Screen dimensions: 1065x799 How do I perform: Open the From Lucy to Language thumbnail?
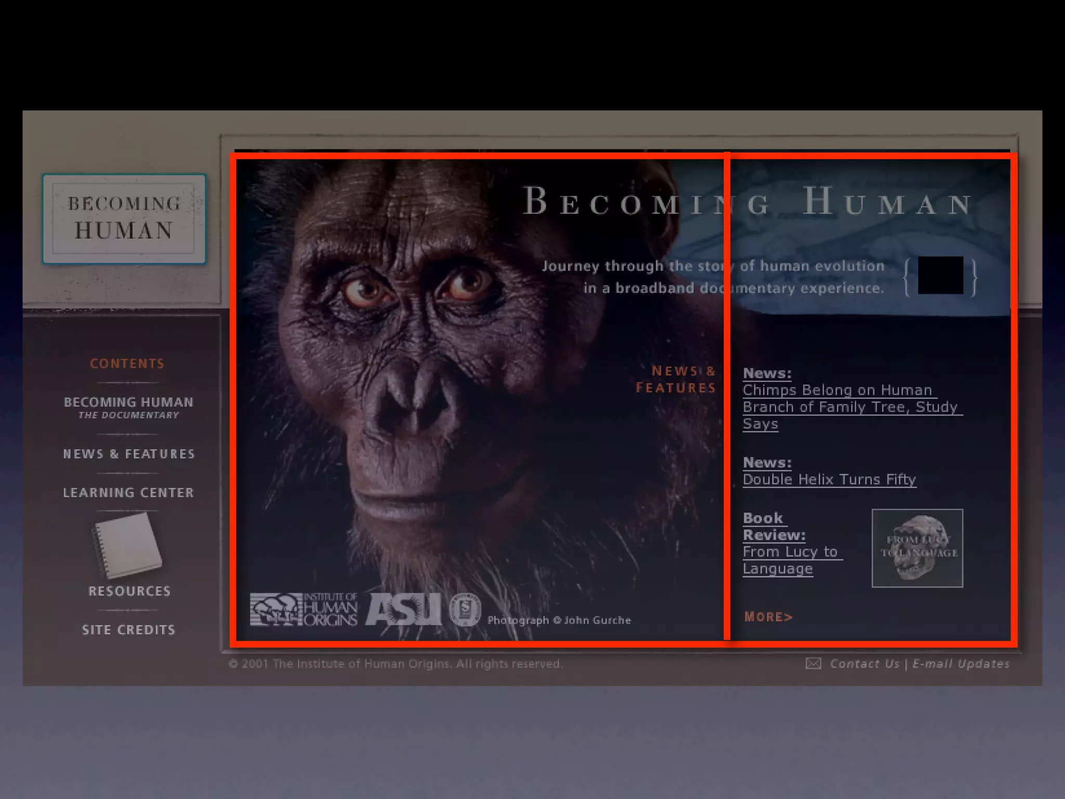pyautogui.click(x=917, y=548)
